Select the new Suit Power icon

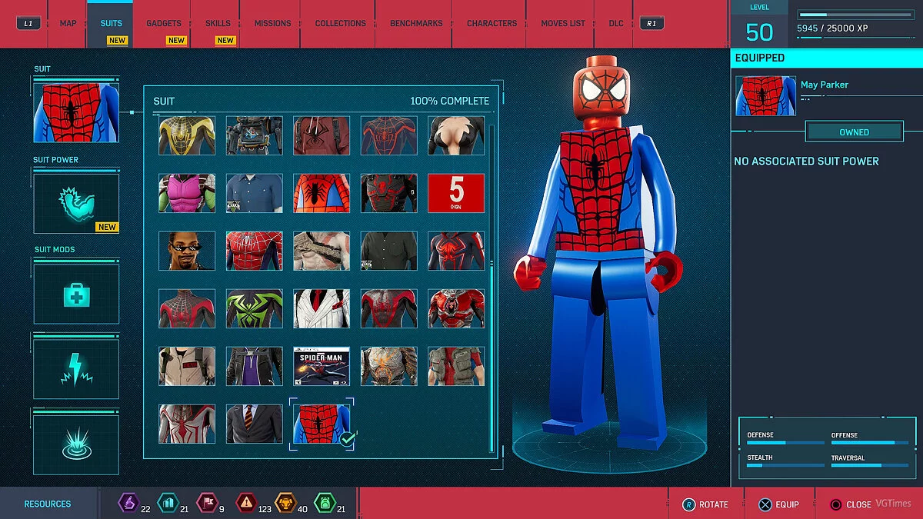point(75,203)
